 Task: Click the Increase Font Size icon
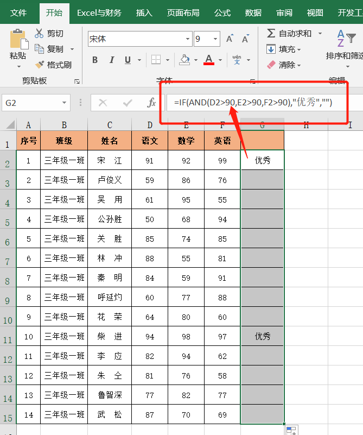click(230, 39)
